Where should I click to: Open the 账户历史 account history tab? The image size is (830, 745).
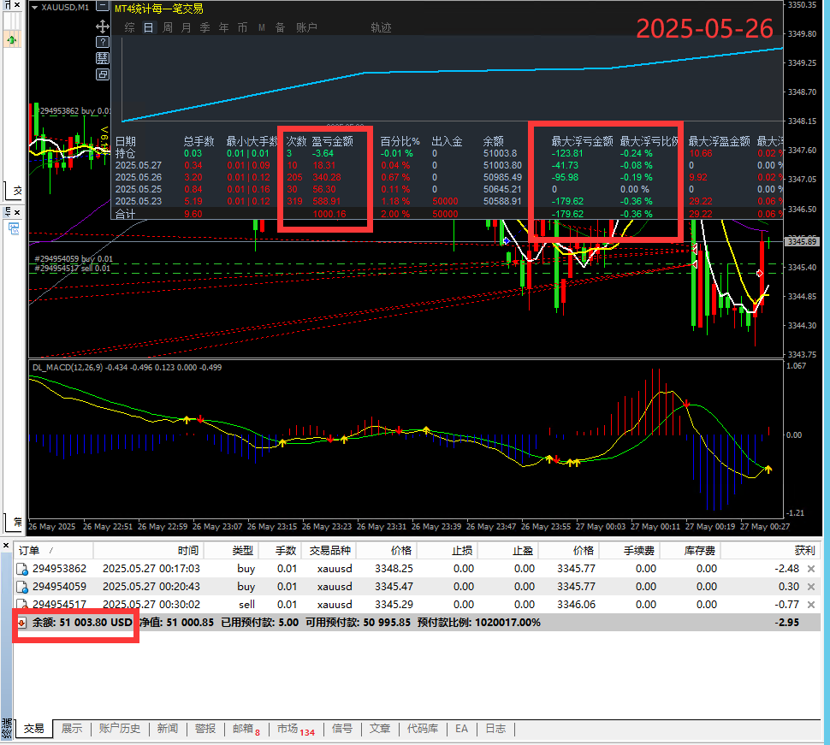120,729
